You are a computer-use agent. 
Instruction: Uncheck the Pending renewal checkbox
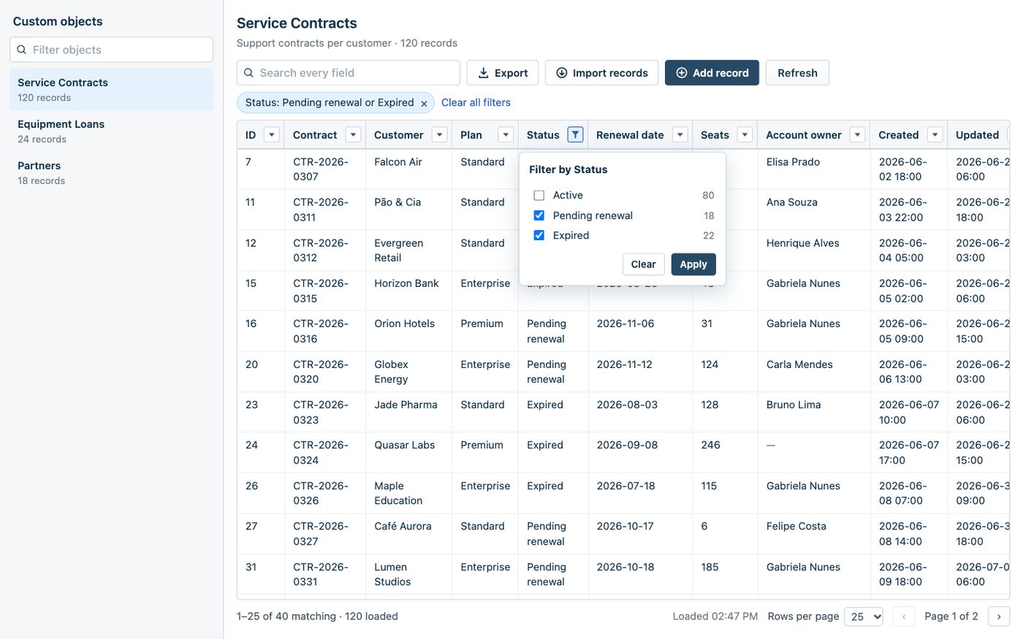click(539, 215)
